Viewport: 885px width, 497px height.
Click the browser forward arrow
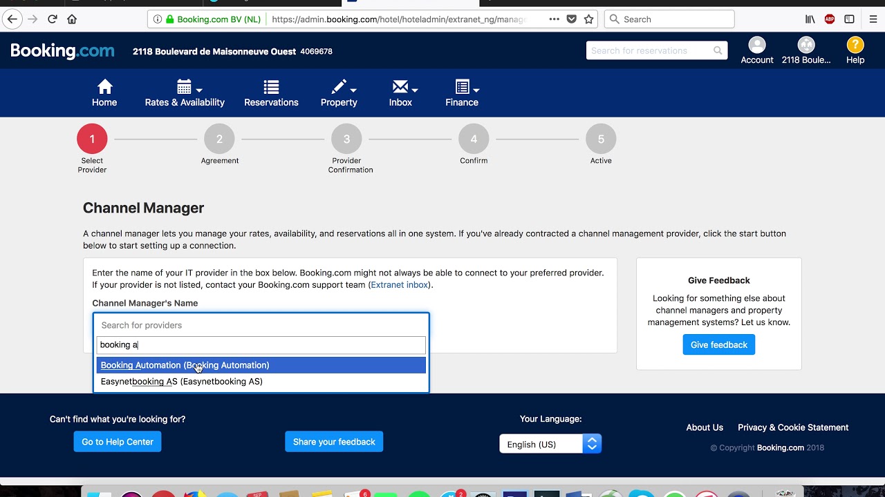pyautogui.click(x=32, y=19)
